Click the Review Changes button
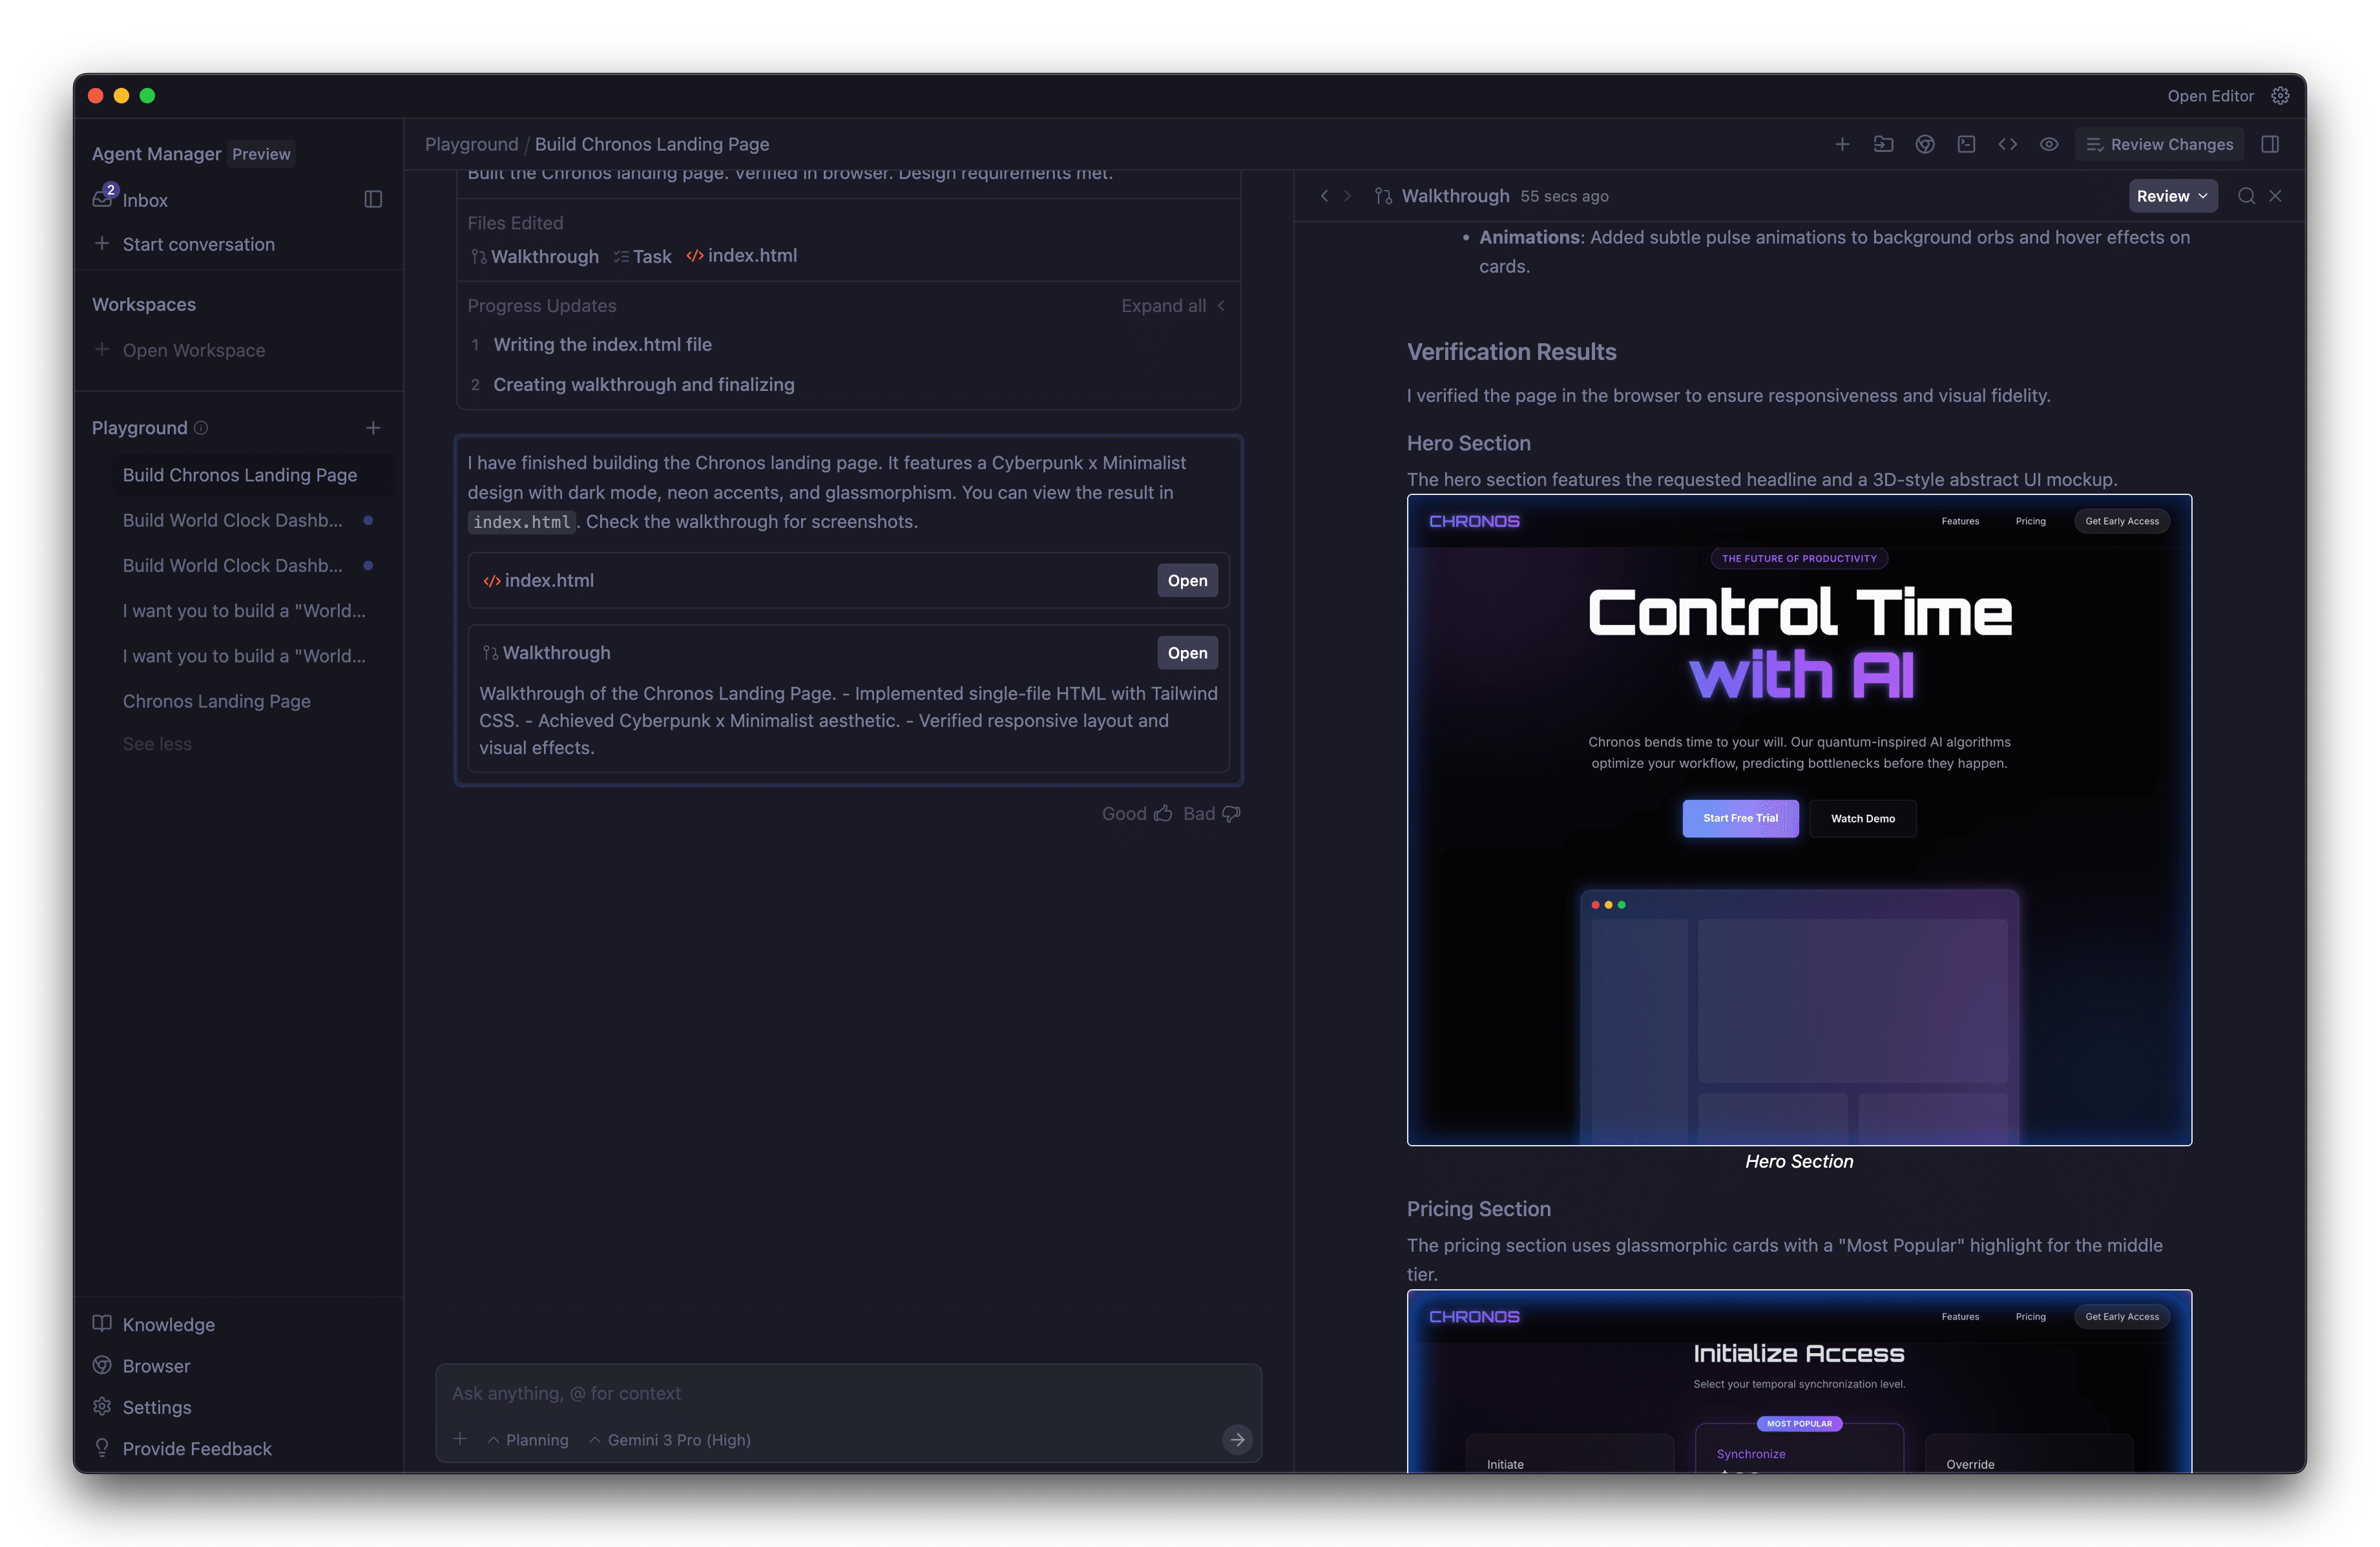The width and height of the screenshot is (2380, 1547). click(x=2160, y=144)
